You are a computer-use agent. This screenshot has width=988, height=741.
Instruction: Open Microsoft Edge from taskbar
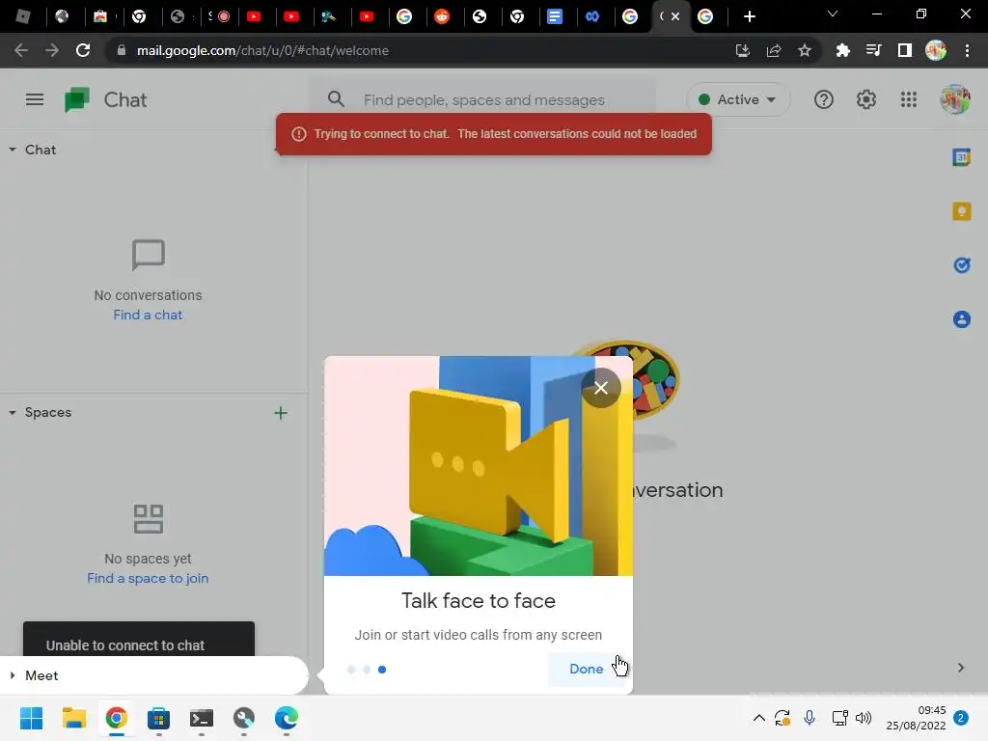(x=286, y=718)
